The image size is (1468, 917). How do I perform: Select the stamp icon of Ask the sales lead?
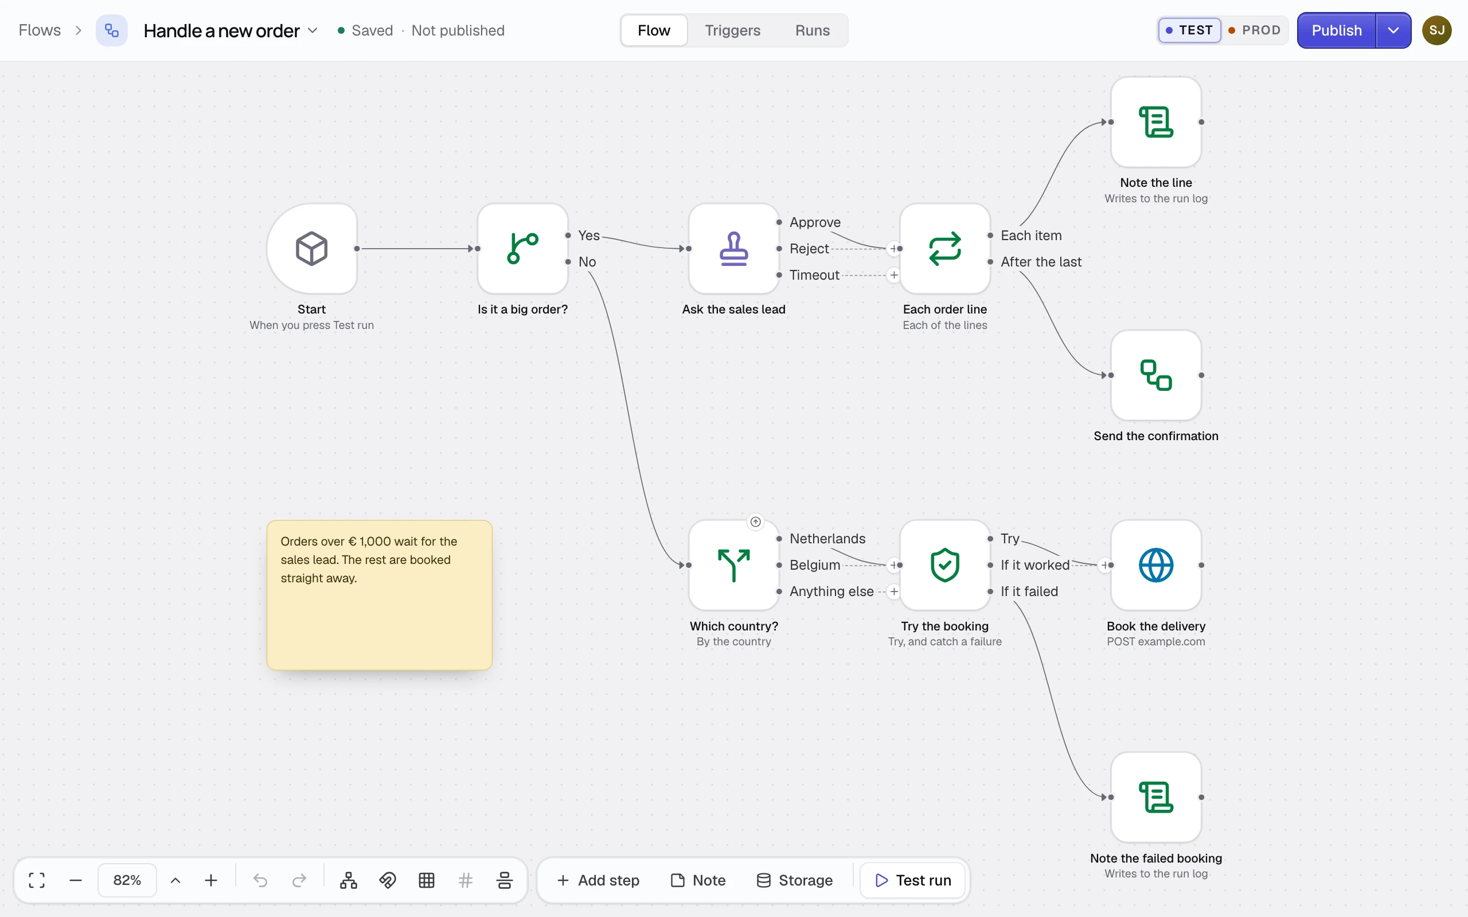[x=733, y=249]
